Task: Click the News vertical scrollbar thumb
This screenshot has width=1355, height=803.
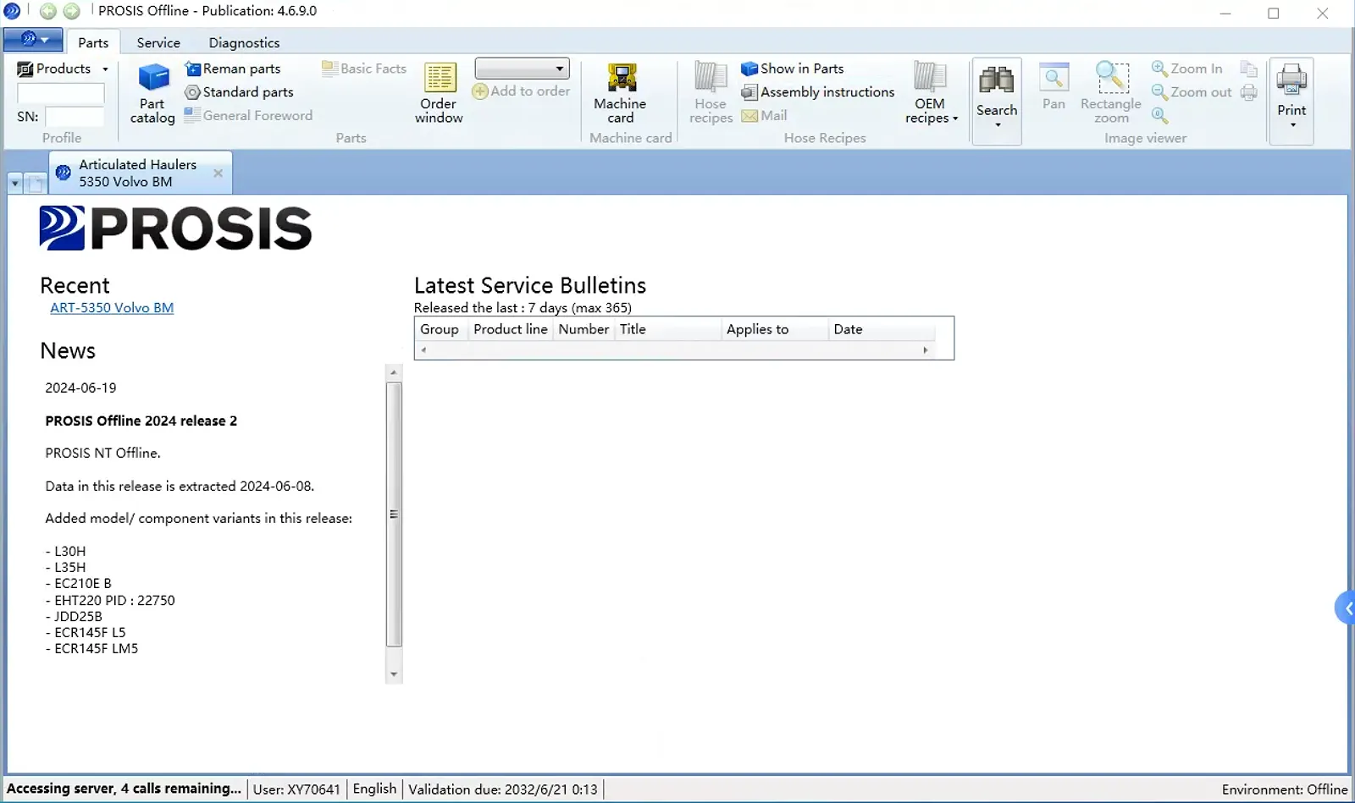Action: click(394, 514)
